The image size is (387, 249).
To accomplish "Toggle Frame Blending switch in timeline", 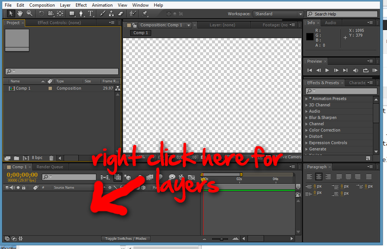I will [149, 177].
